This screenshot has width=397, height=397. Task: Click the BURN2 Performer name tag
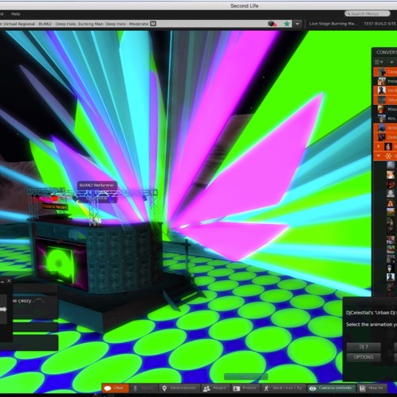point(97,185)
